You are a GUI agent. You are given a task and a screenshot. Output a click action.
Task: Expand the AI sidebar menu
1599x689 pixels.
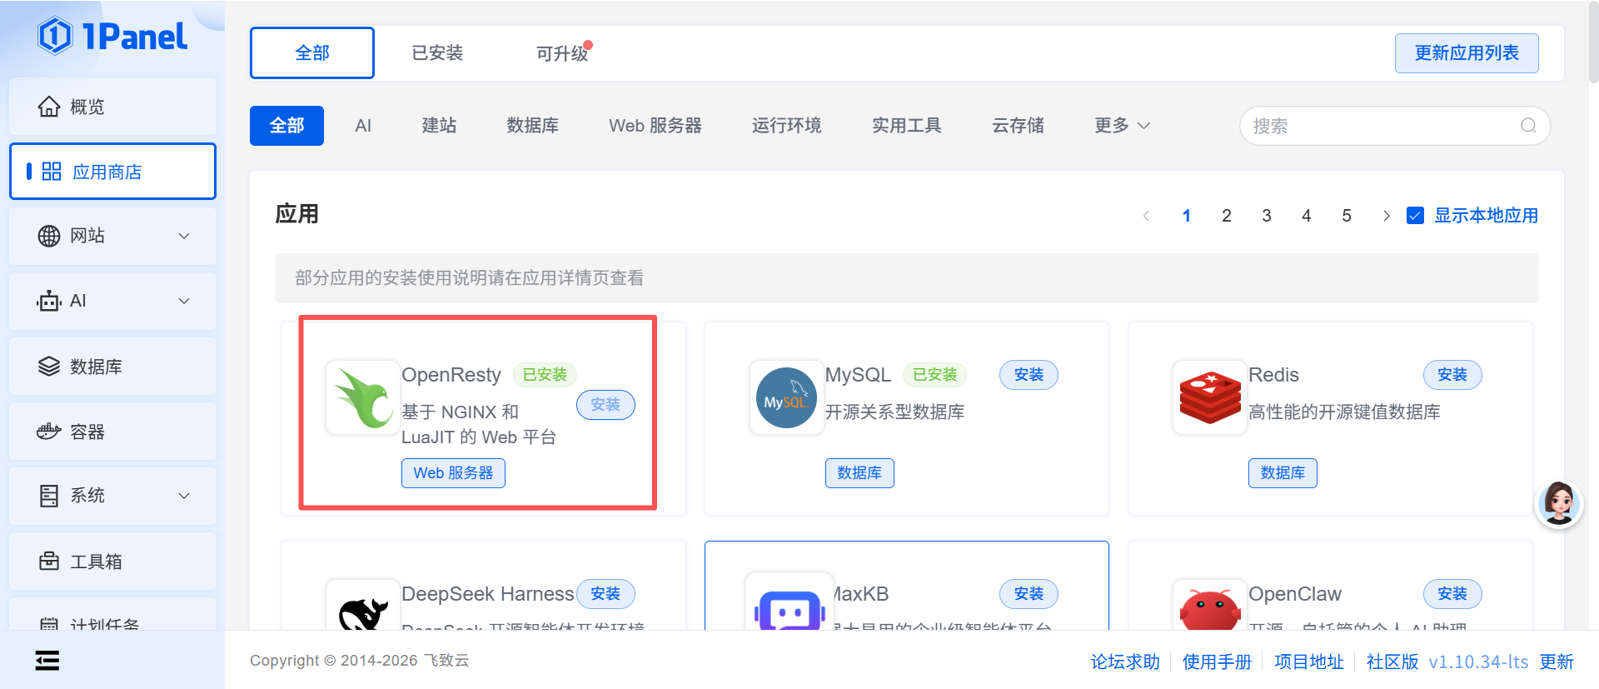pos(112,301)
